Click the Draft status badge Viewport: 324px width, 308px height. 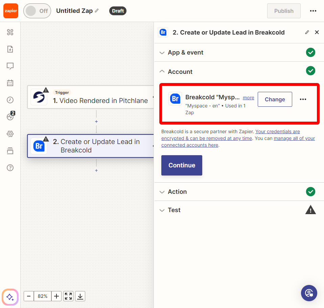tap(118, 11)
